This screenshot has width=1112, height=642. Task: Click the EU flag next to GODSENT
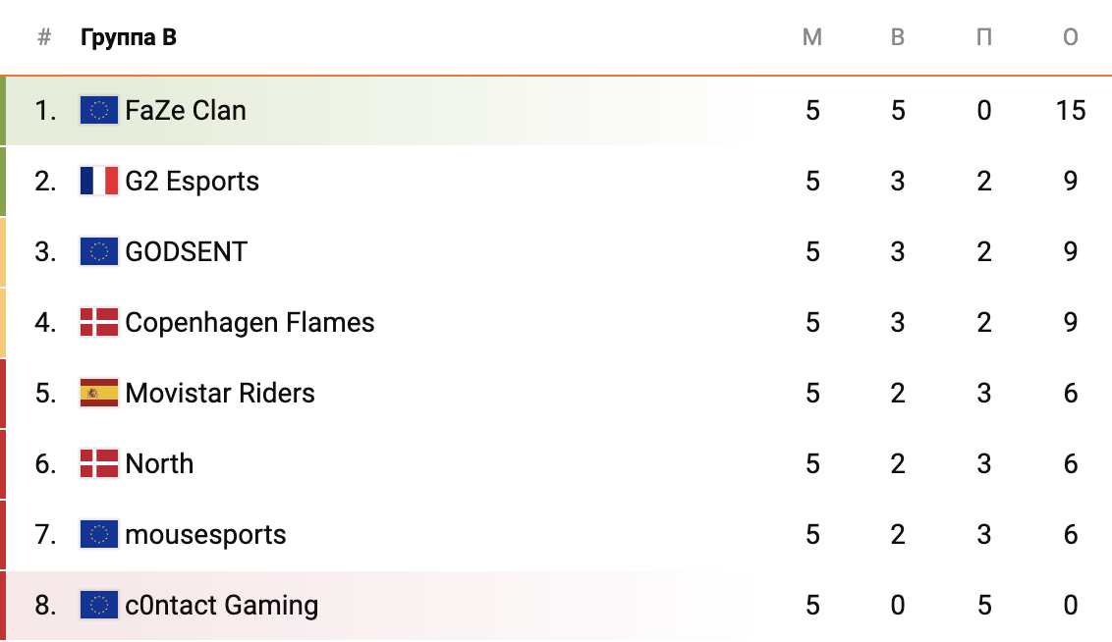(x=99, y=251)
